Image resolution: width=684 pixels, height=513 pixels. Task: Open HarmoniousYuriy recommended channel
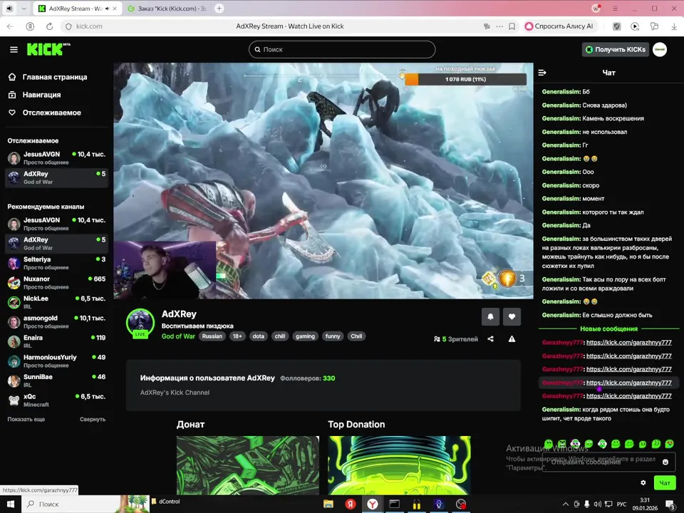pyautogui.click(x=57, y=361)
